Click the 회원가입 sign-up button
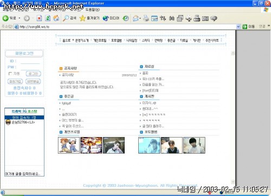The height and width of the screenshot is (196, 271). pos(15,81)
